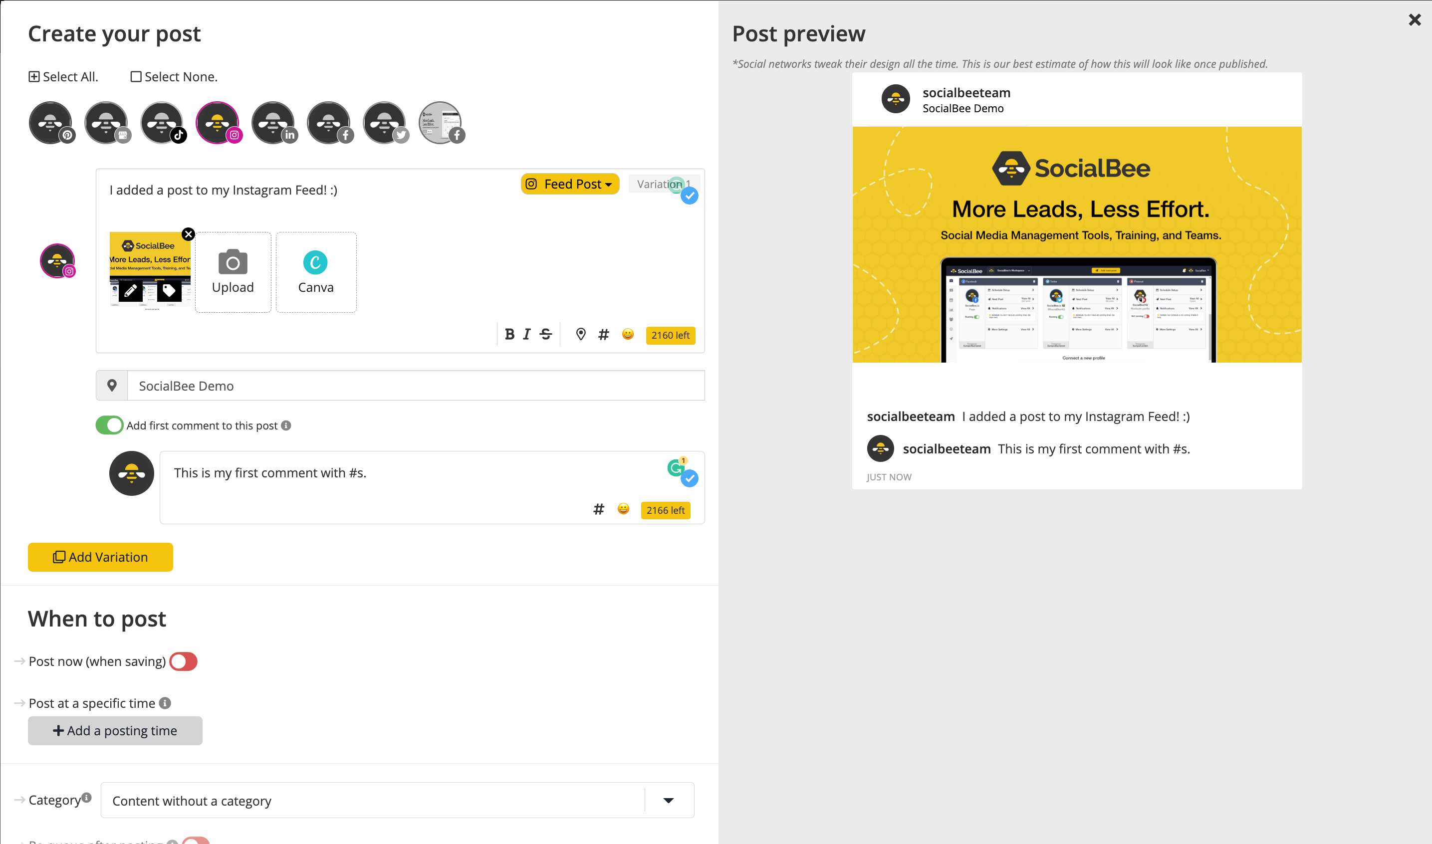Click the Italic formatting icon
The width and height of the screenshot is (1432, 844).
[526, 335]
